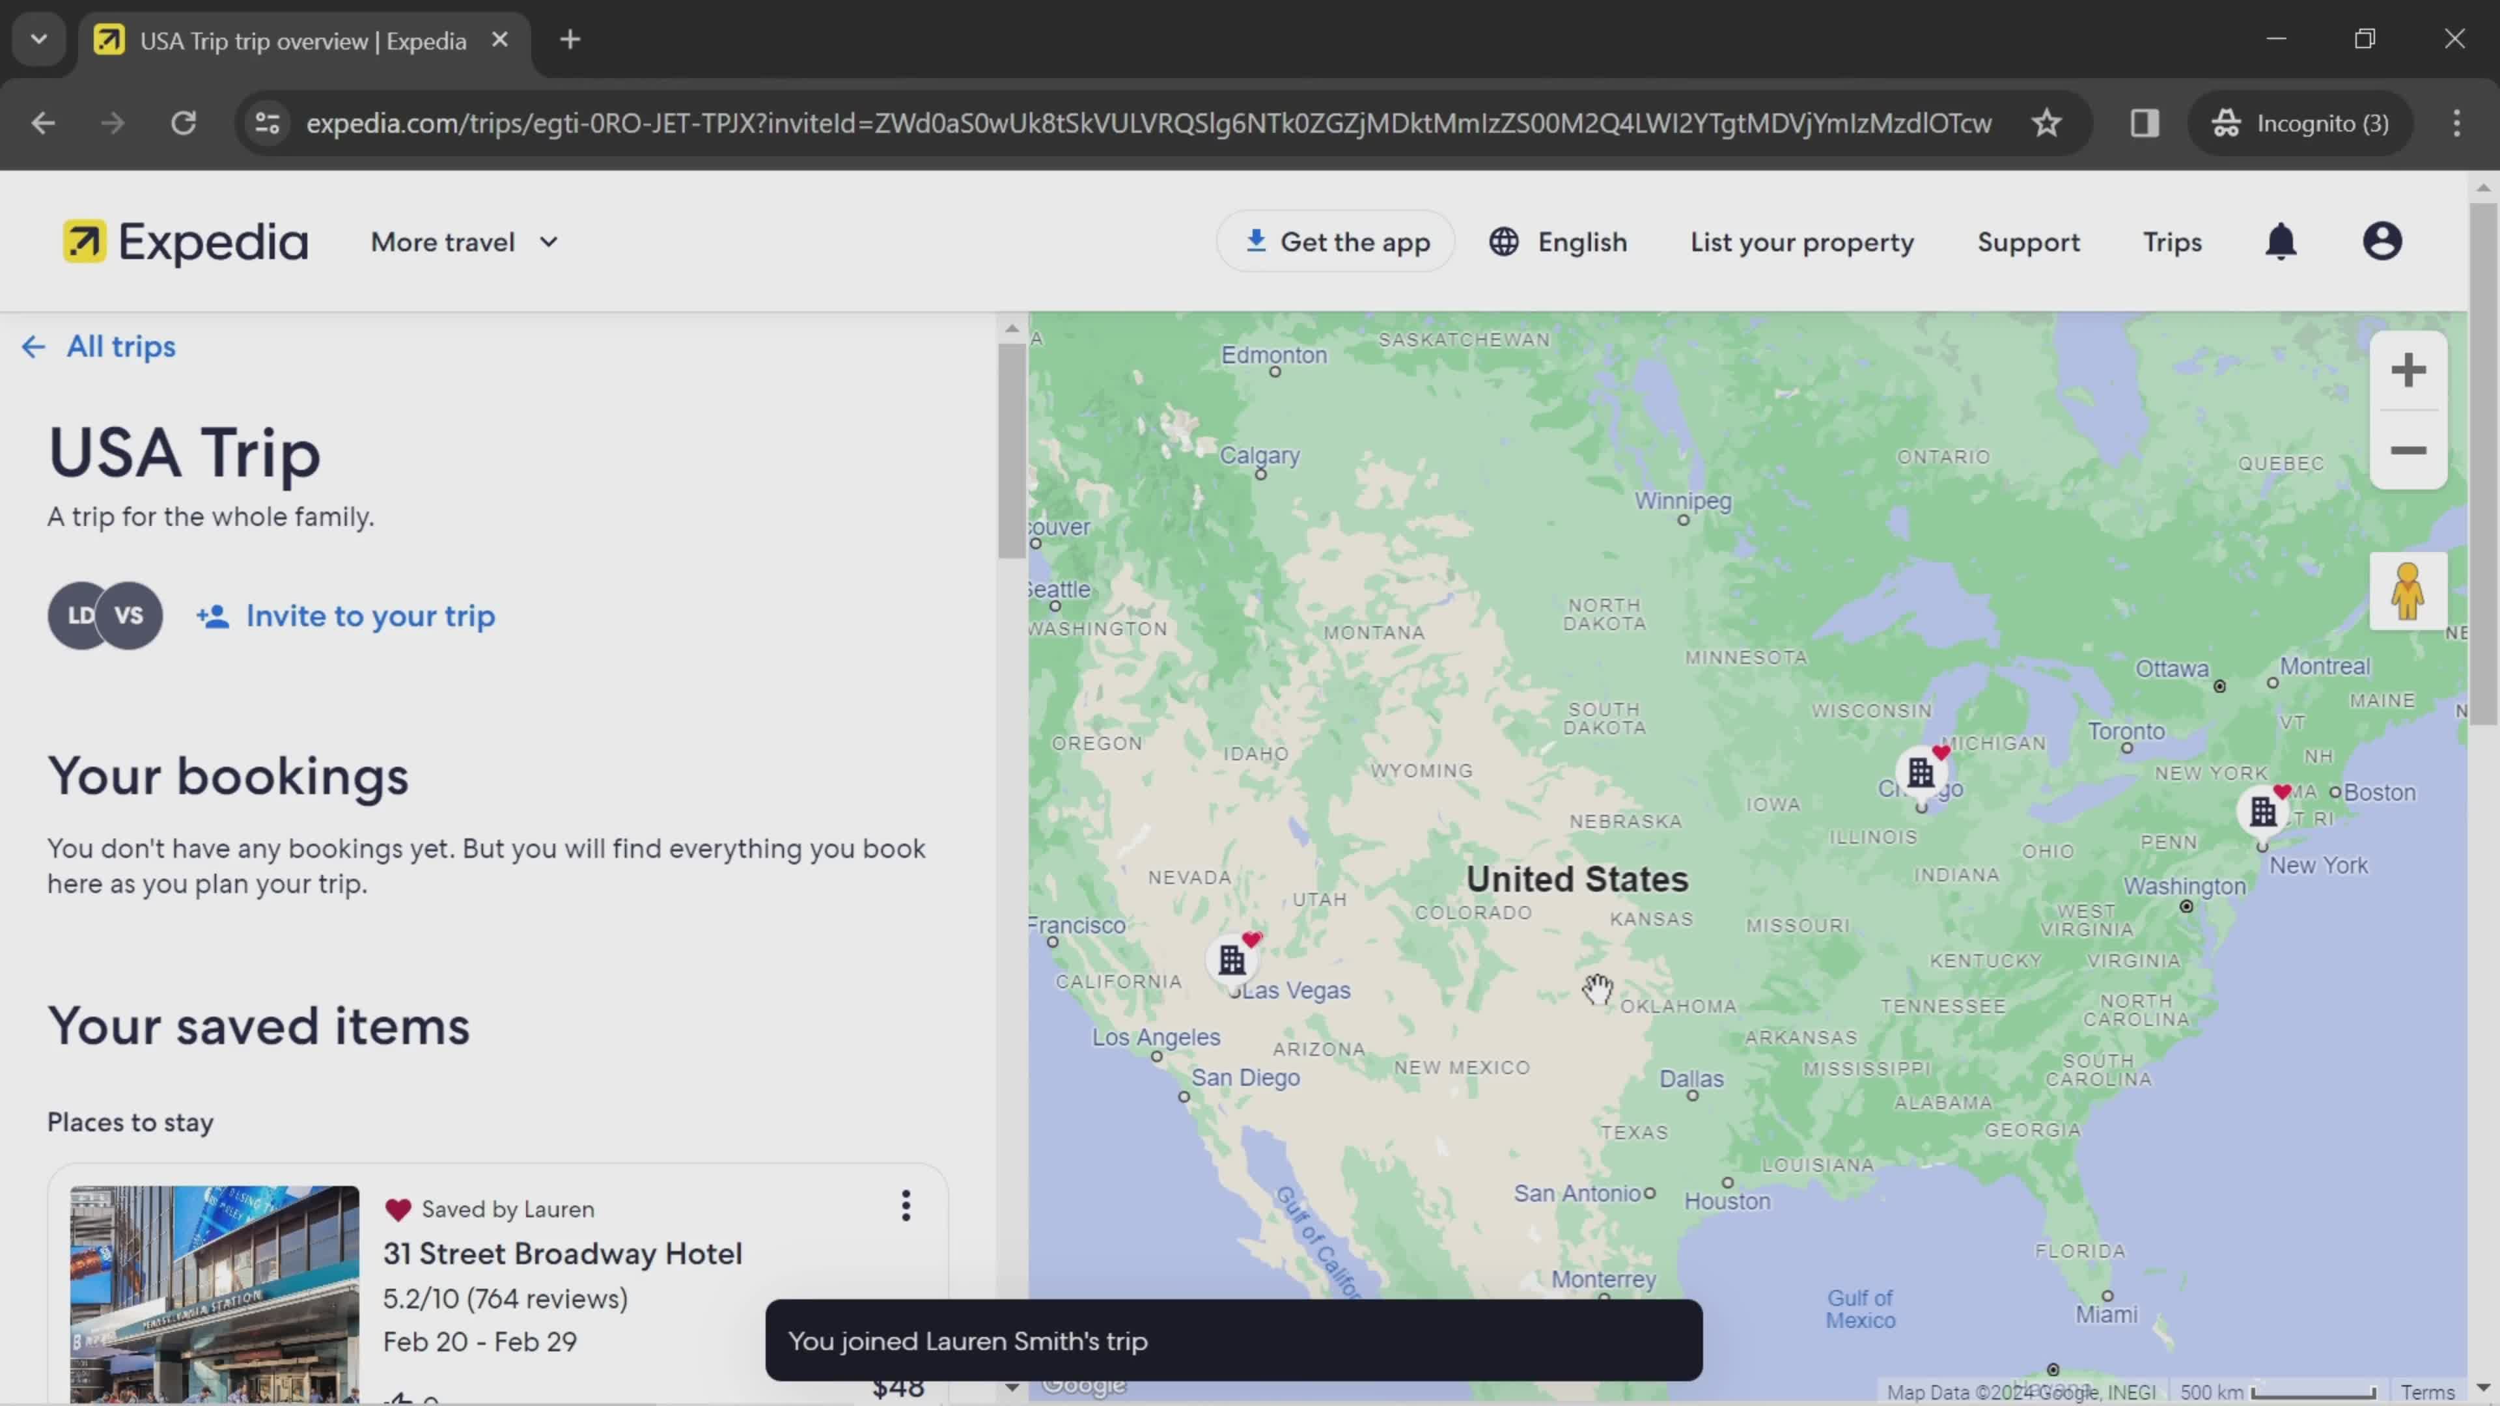The width and height of the screenshot is (2500, 1406).
Task: Click the '5.2/10 (764 reviews)' rating
Action: (506, 1299)
